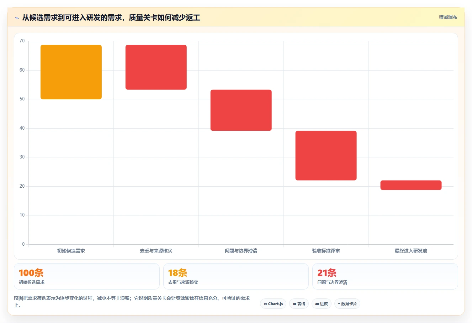Image resolution: width=472 pixels, height=323 pixels.
Task: Click the 初始候选需求 axis label
Action: 71,251
